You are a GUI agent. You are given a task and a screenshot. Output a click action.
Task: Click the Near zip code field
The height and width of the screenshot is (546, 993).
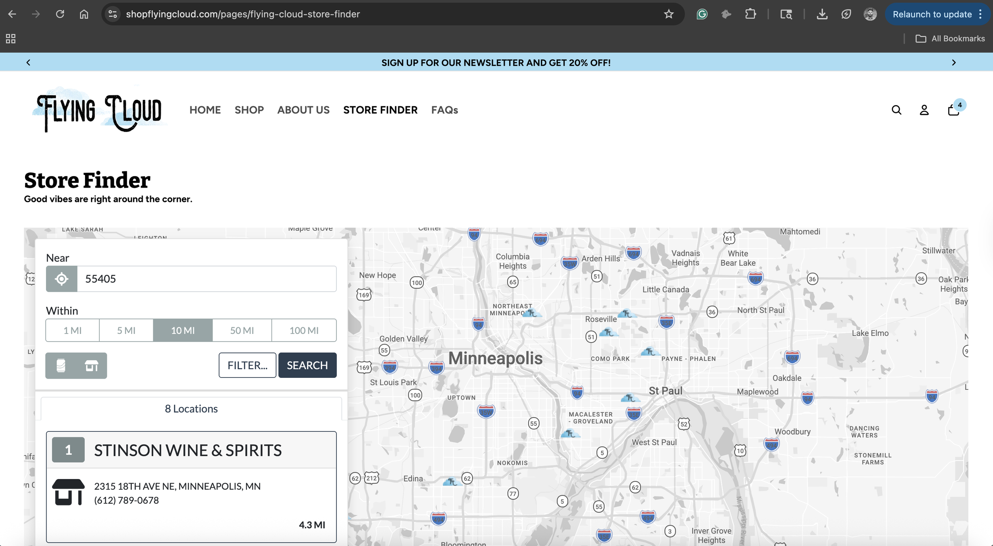pyautogui.click(x=207, y=279)
